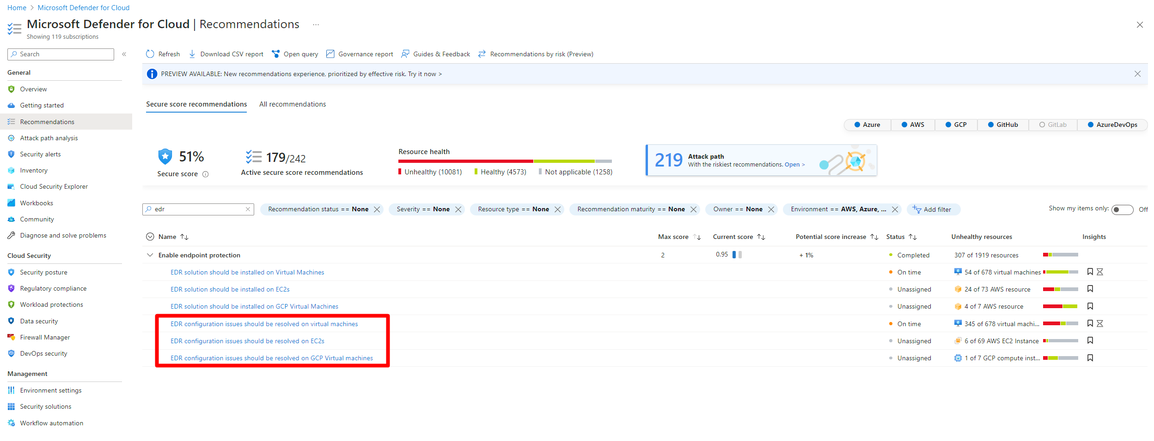
Task: Toggle expand all rows beside Name header
Action: click(x=150, y=237)
